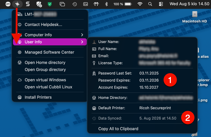Click the Full Name row
The width and height of the screenshot is (211, 137).
pos(142,49)
